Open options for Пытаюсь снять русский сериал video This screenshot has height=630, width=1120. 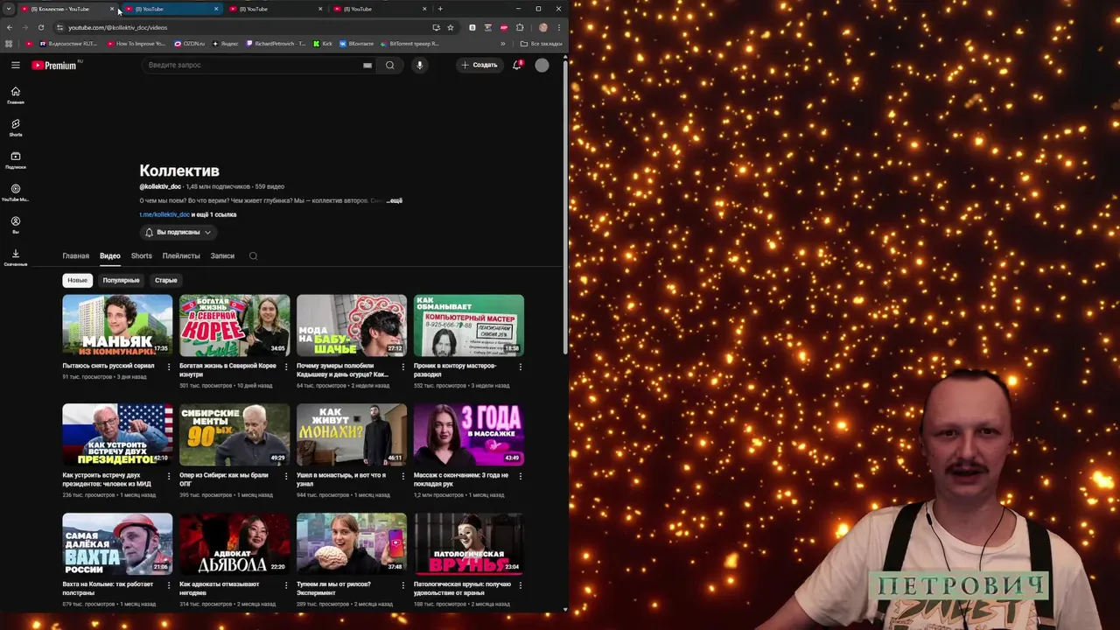click(169, 367)
